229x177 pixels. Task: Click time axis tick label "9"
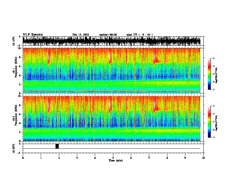185,158
